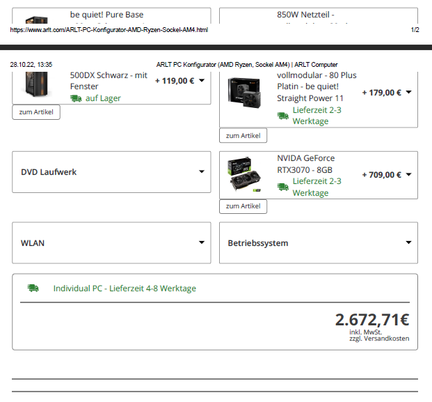Click the delivery truck icon in the Netzteil card
The height and width of the screenshot is (402, 432).
(282, 116)
